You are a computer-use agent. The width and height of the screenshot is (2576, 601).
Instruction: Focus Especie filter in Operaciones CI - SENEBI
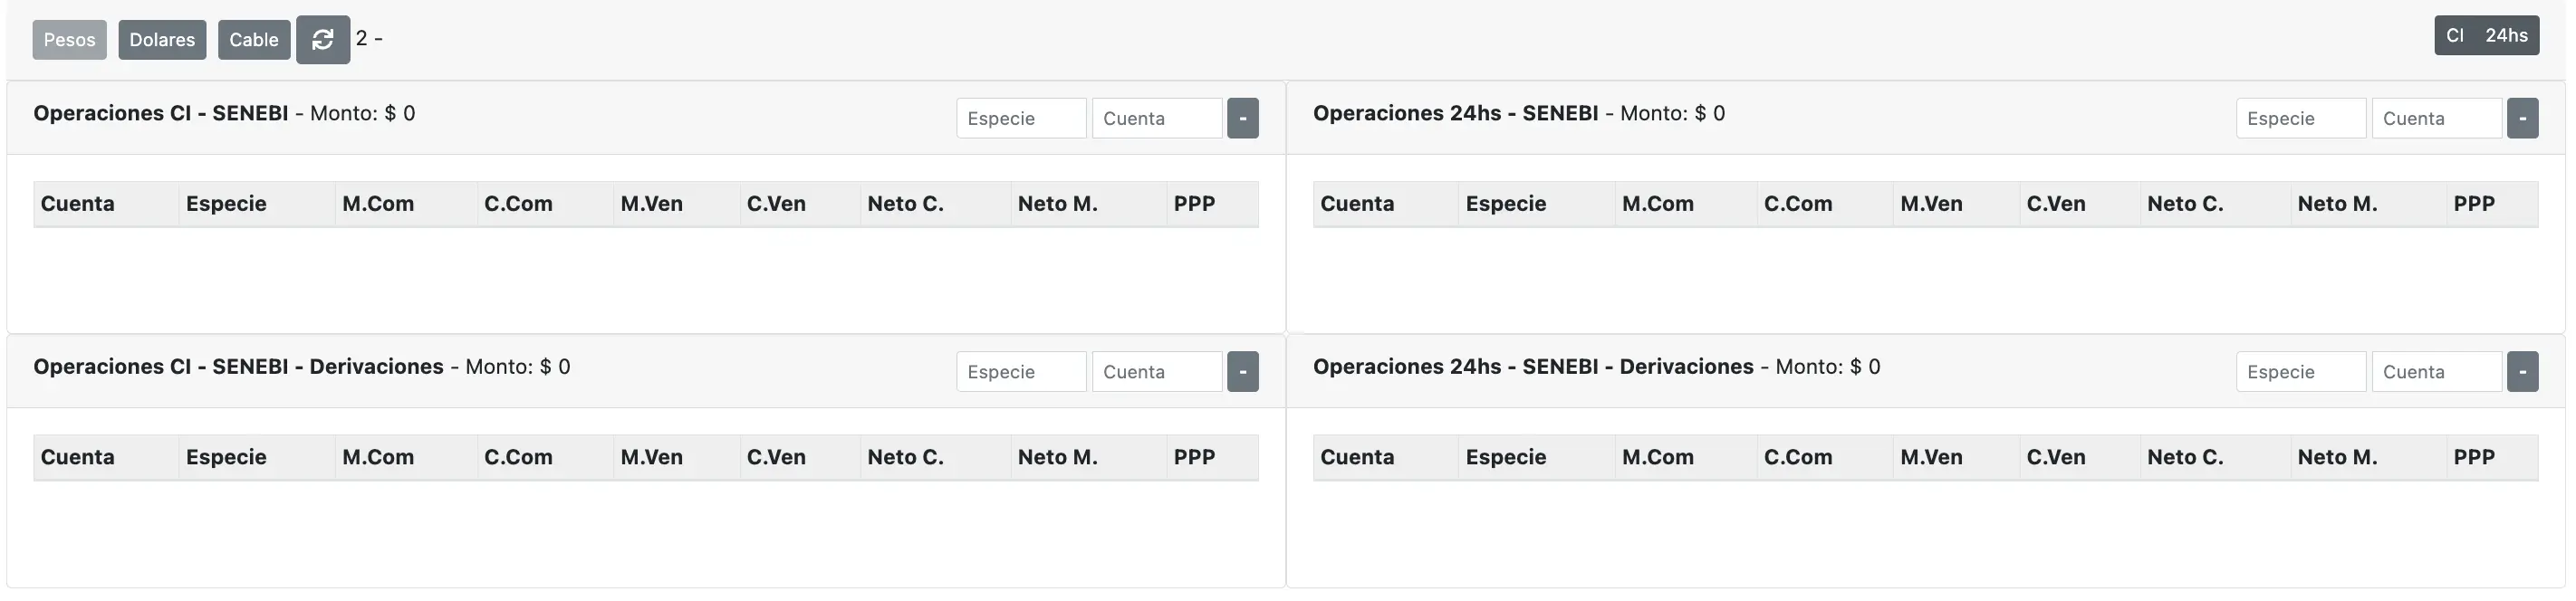click(1021, 118)
